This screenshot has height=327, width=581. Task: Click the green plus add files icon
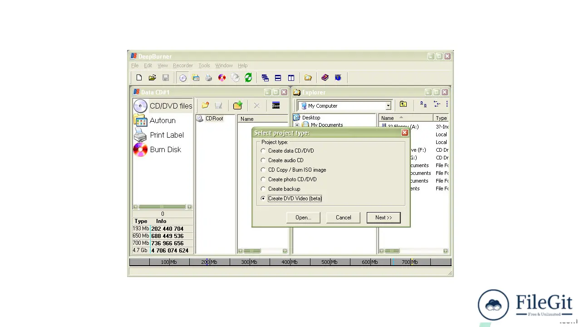point(238,105)
